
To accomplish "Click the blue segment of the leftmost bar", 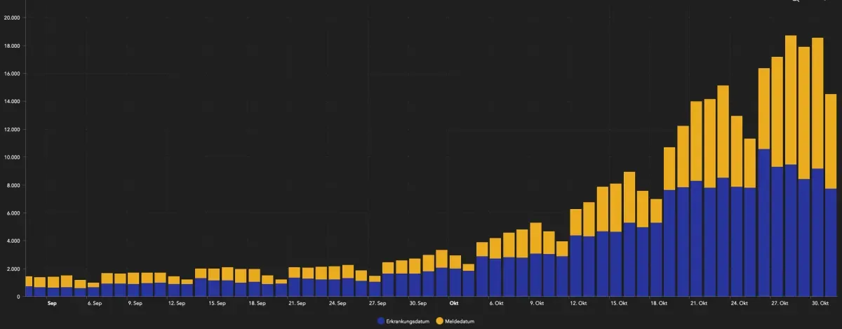I will (x=29, y=291).
